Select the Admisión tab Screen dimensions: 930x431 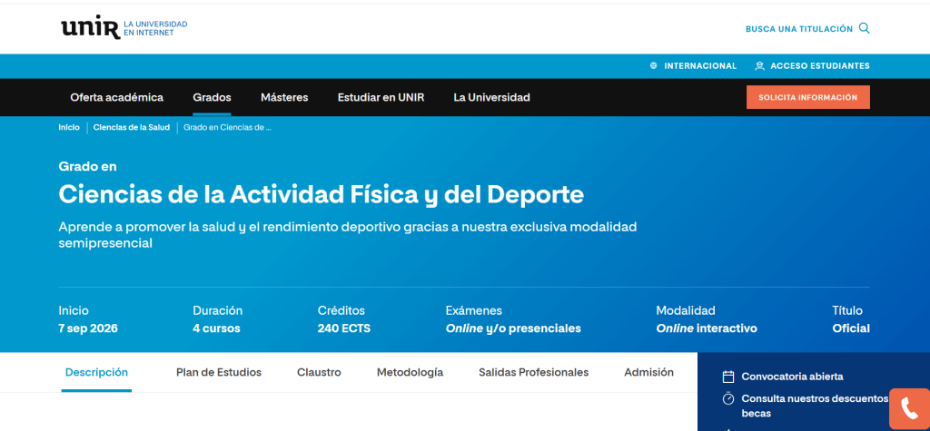(x=648, y=372)
